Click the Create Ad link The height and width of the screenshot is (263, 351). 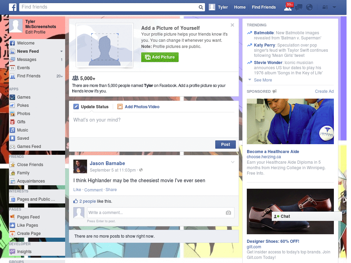click(x=324, y=91)
